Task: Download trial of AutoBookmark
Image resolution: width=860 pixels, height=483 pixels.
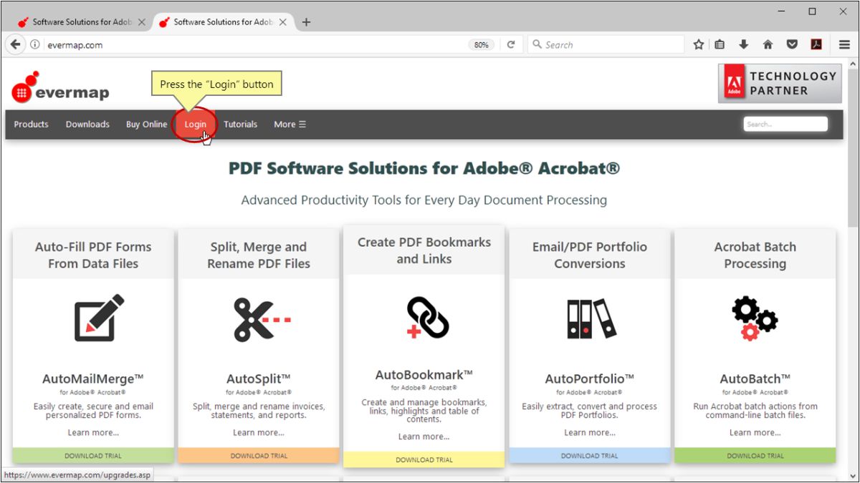Action: tap(424, 460)
